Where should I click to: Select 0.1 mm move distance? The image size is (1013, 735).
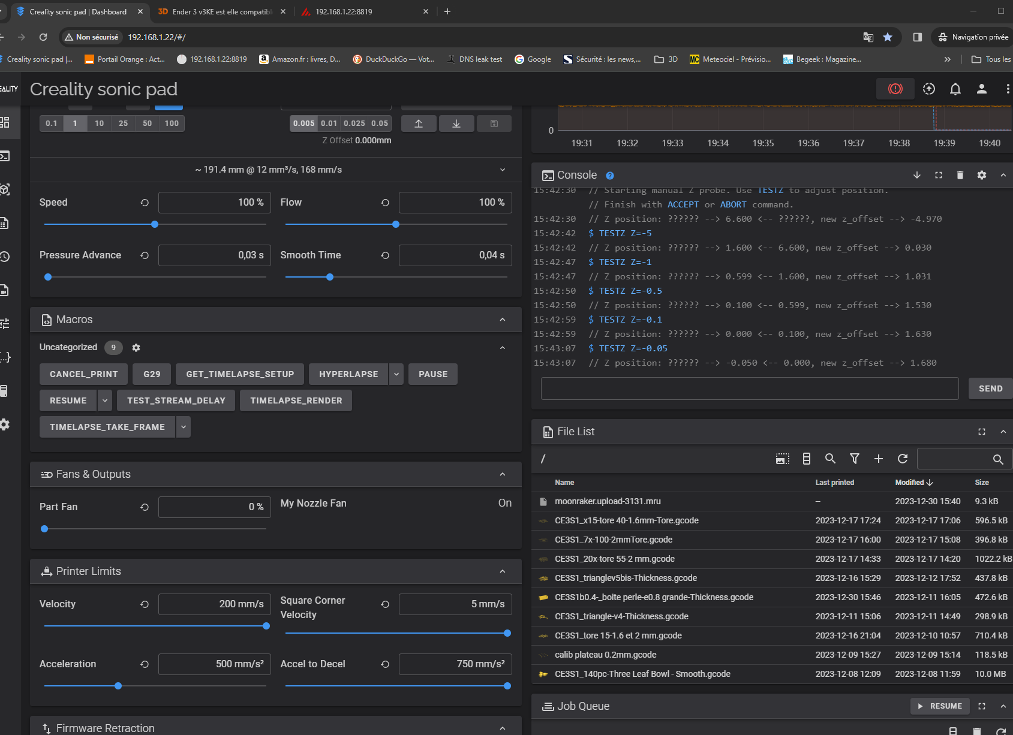pos(52,123)
